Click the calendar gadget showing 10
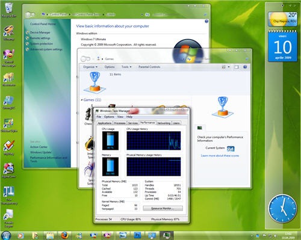This screenshot has width=301, height=240. point(283,46)
